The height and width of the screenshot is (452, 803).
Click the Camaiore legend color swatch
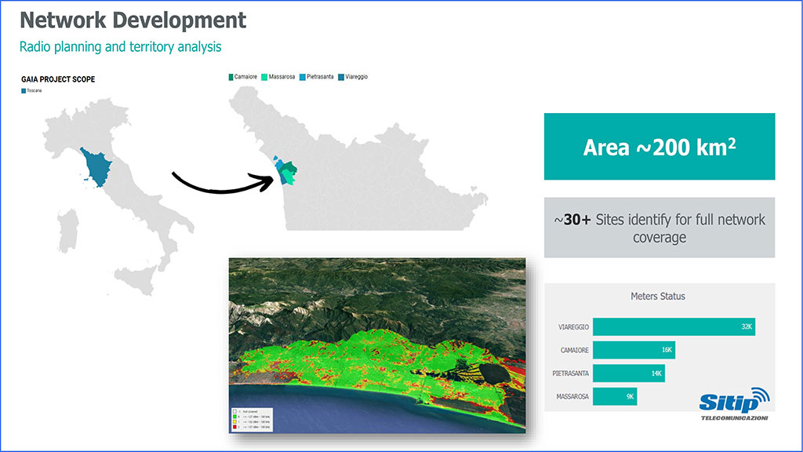[231, 77]
